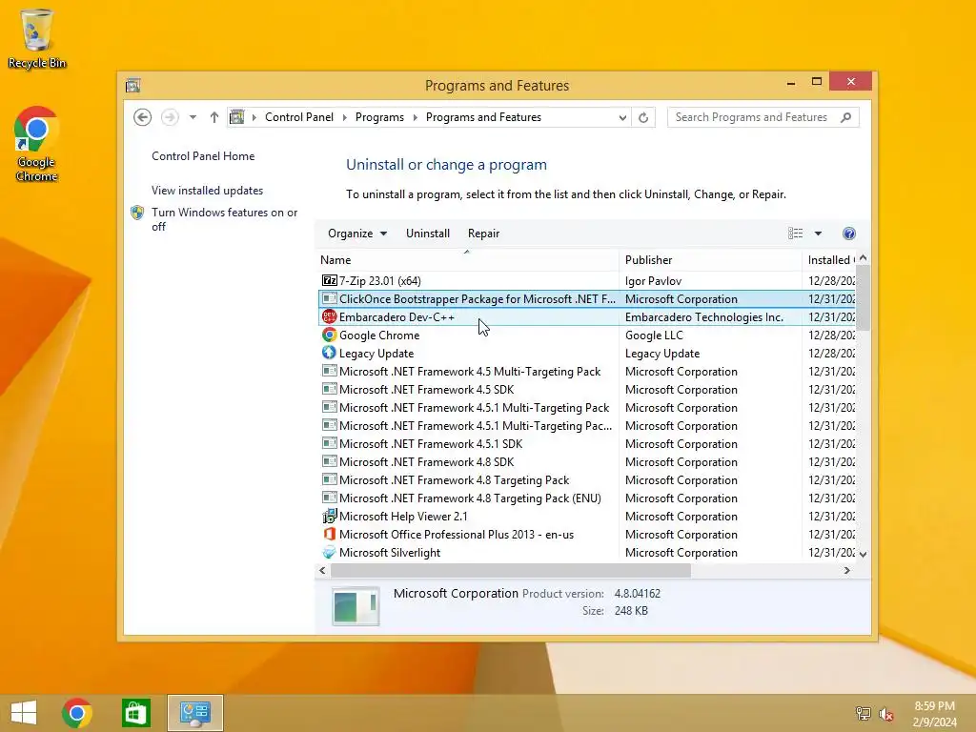Expand the address bar history dropdown
976x732 pixels.
[621, 117]
